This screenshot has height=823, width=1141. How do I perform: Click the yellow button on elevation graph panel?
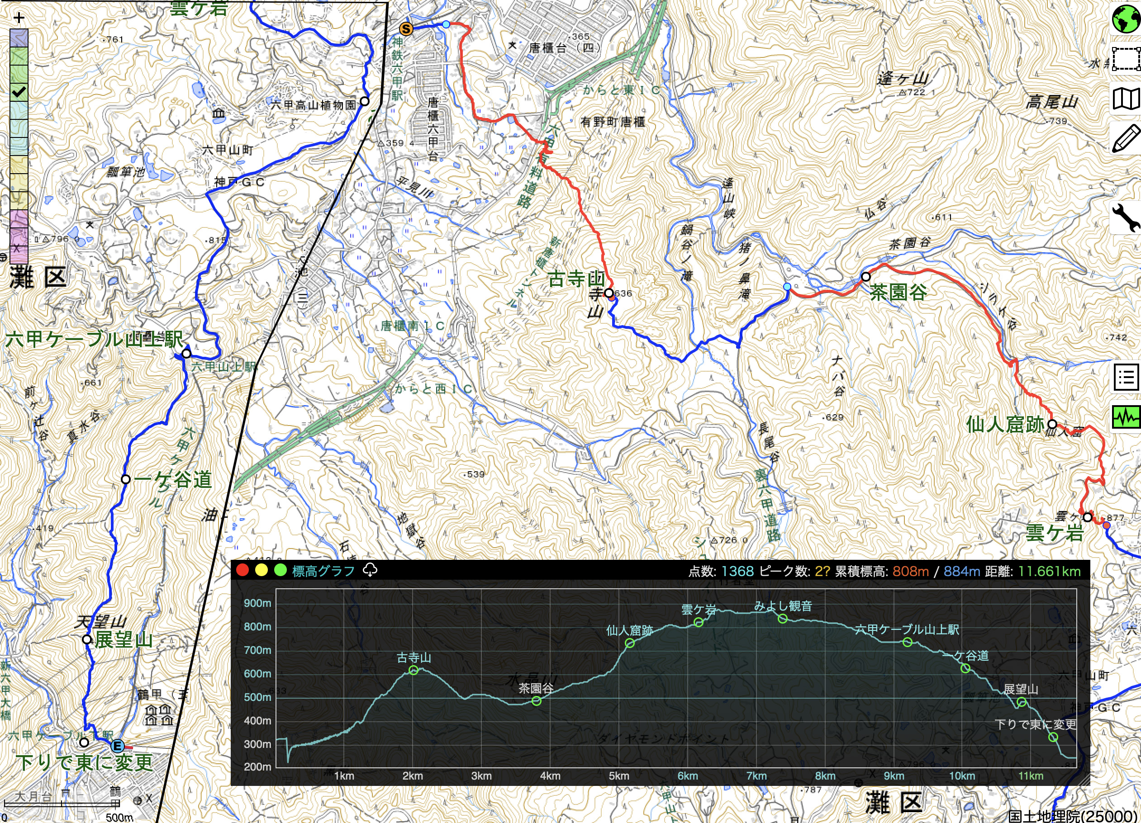coord(261,570)
